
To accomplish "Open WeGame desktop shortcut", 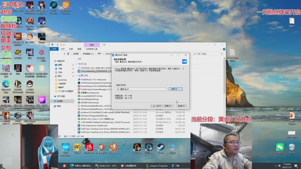I will pyautogui.click(x=137, y=149).
